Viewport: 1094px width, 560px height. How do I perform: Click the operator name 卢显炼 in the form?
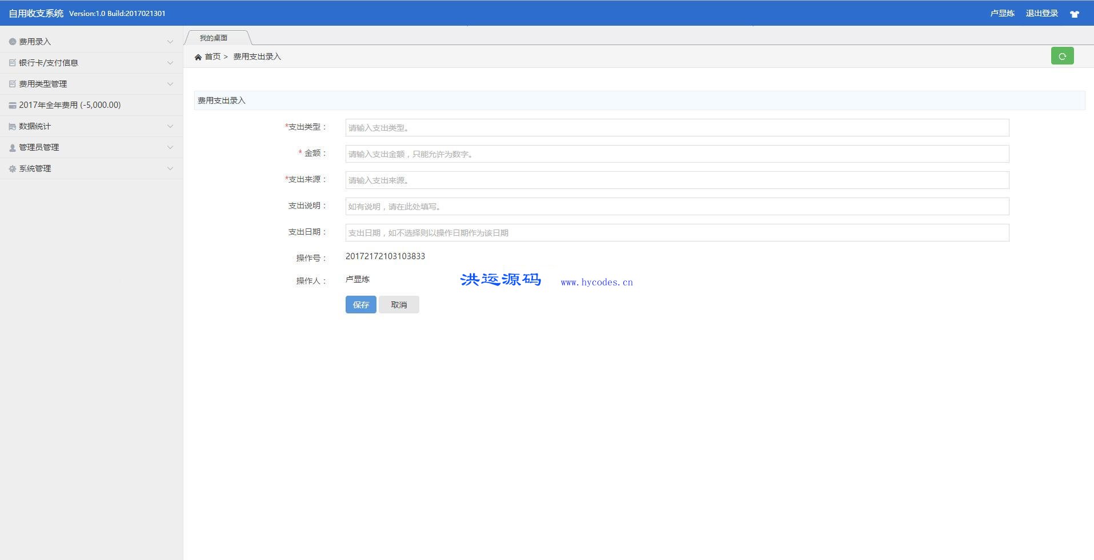pyautogui.click(x=358, y=279)
